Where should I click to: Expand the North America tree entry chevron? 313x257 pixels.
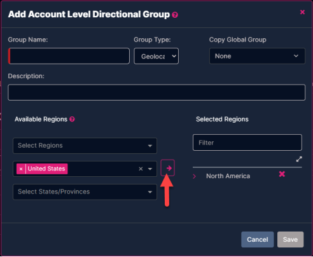(x=194, y=176)
